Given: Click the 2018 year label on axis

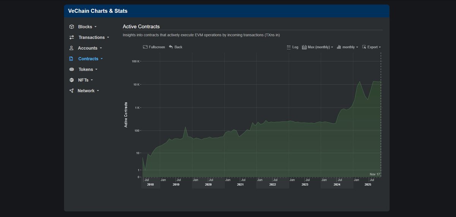Looking at the screenshot, I should [150, 184].
